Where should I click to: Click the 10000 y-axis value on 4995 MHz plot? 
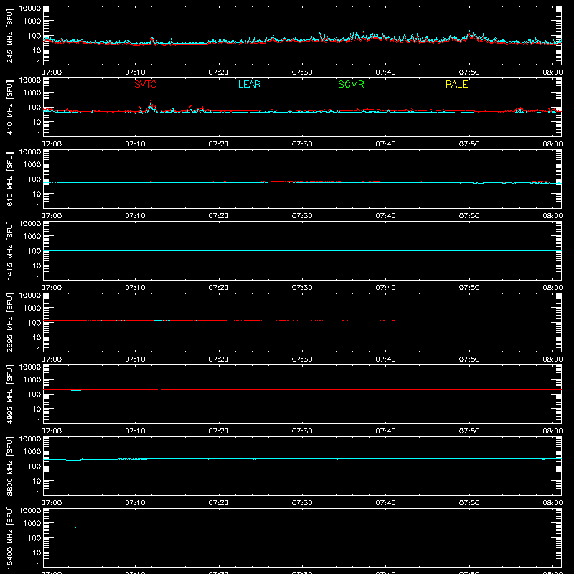[30, 367]
